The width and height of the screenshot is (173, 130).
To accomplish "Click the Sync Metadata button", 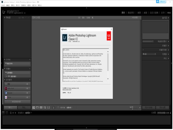I will tap(148, 107).
